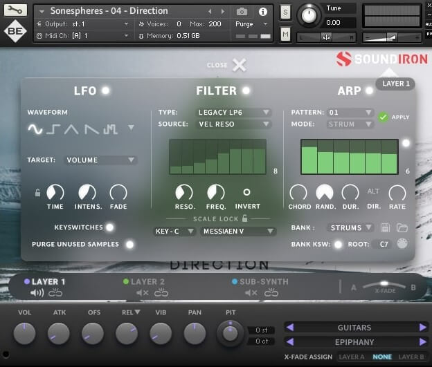Toggle the filter Invert button

click(x=247, y=192)
